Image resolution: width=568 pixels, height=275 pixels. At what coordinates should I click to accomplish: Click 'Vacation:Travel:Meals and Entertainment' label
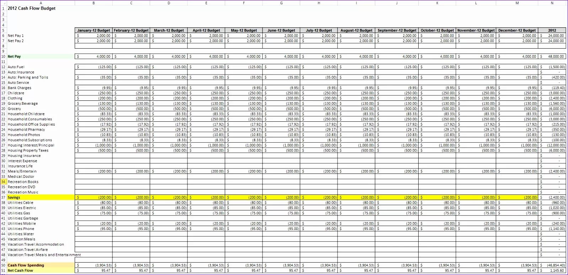click(44, 255)
